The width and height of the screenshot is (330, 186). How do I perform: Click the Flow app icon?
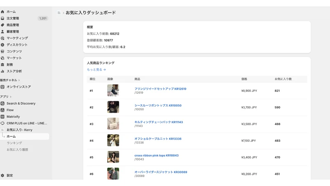[2, 110]
